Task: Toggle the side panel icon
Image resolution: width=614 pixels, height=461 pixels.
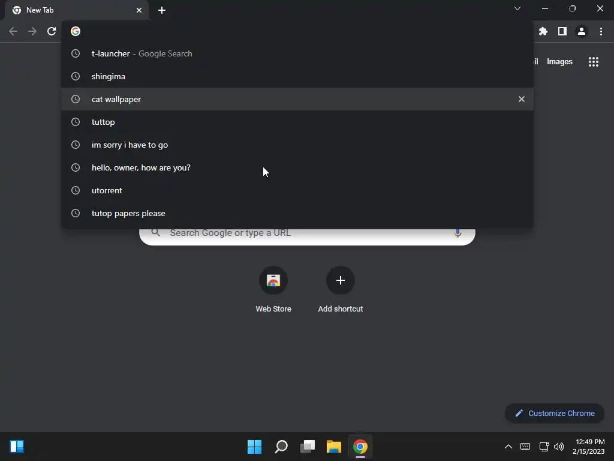Action: tap(562, 31)
